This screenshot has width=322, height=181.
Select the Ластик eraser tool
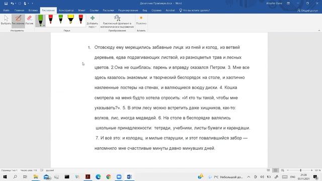click(x=29, y=20)
